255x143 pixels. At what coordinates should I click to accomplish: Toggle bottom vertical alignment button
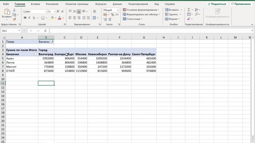[79, 12]
